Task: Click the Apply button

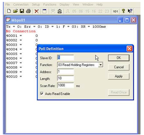Action: pyautogui.click(x=119, y=76)
